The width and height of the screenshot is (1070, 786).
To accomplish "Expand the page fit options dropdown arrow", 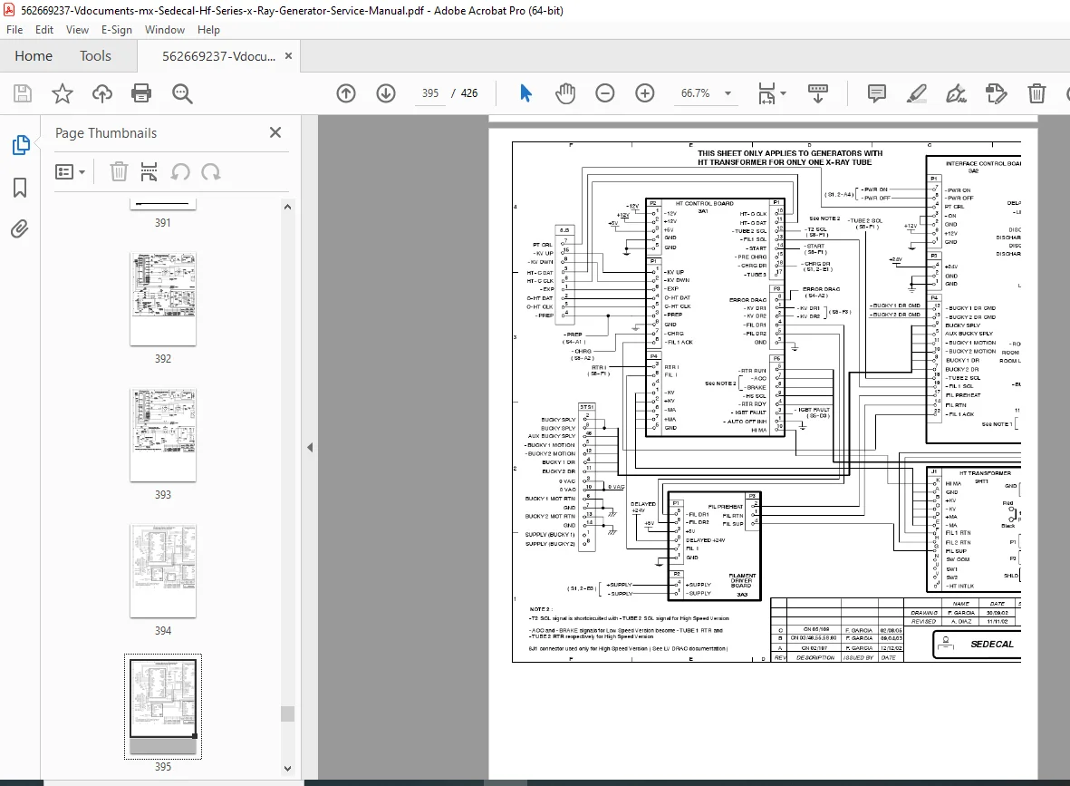I will pos(784,93).
